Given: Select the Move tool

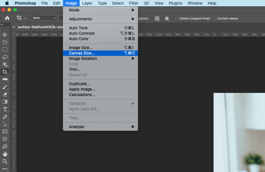Looking at the screenshot, I should point(5,35).
